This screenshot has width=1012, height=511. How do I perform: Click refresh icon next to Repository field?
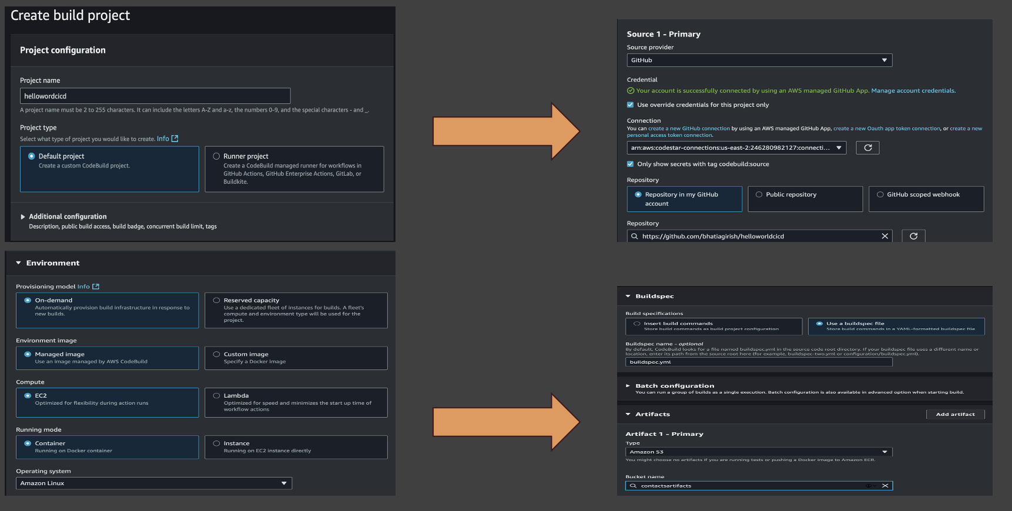pos(913,236)
